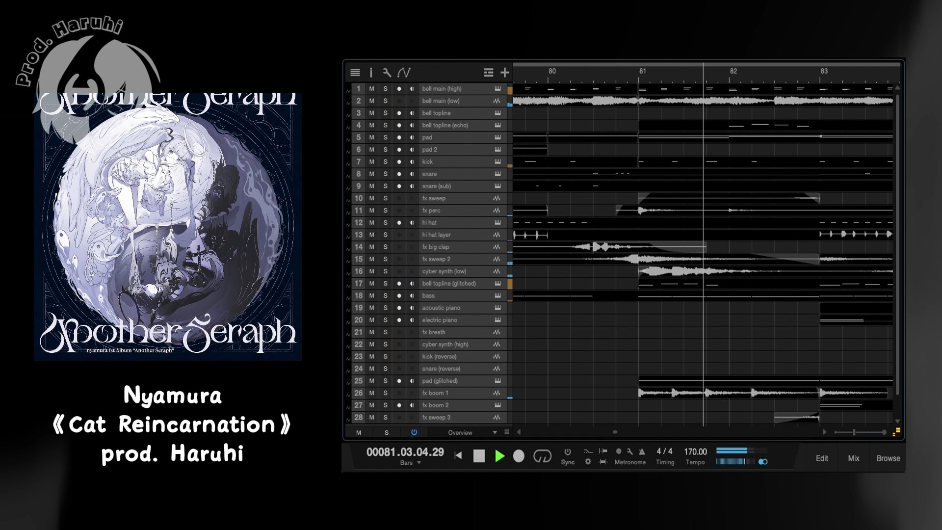Mute the bell main (high) track

[372, 89]
